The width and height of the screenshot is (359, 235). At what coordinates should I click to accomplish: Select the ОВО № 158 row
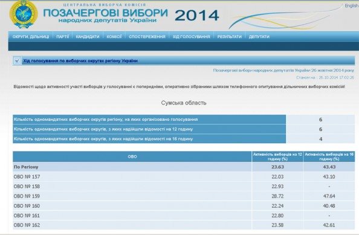184,187
